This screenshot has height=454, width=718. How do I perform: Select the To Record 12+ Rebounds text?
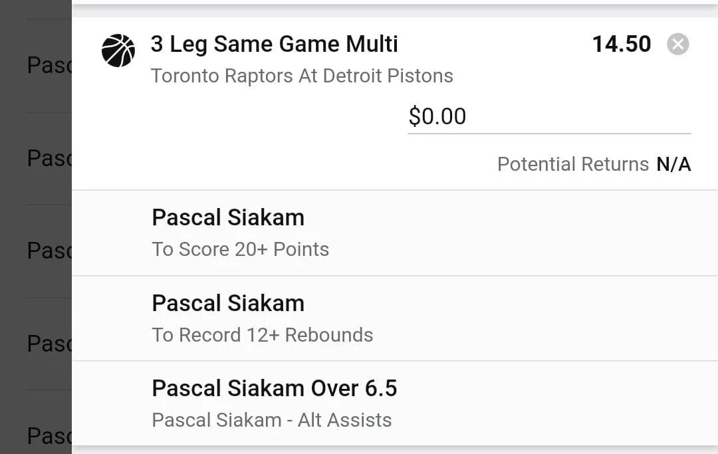pyautogui.click(x=262, y=335)
